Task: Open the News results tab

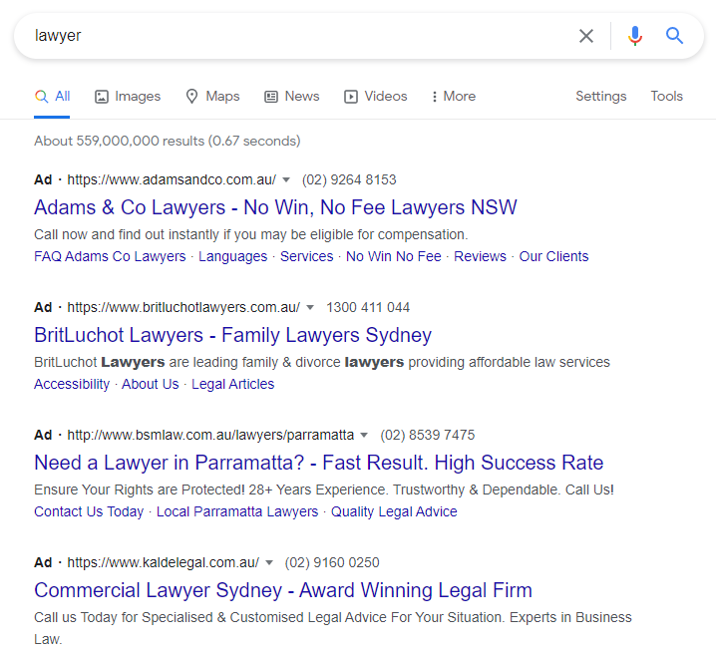Action: pos(292,97)
